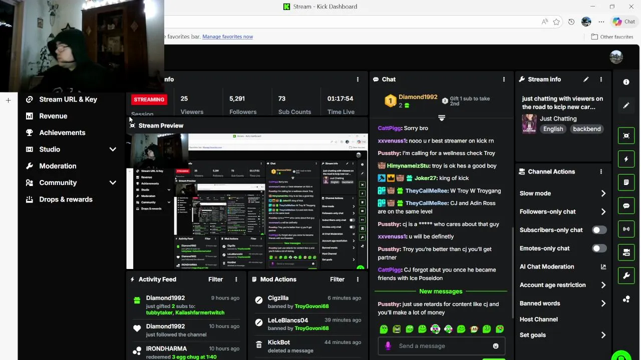Toggle camera stream info widget icon

click(x=626, y=252)
